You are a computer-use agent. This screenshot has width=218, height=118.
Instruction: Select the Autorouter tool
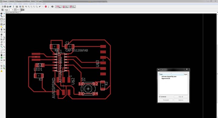[x=4, y=66]
